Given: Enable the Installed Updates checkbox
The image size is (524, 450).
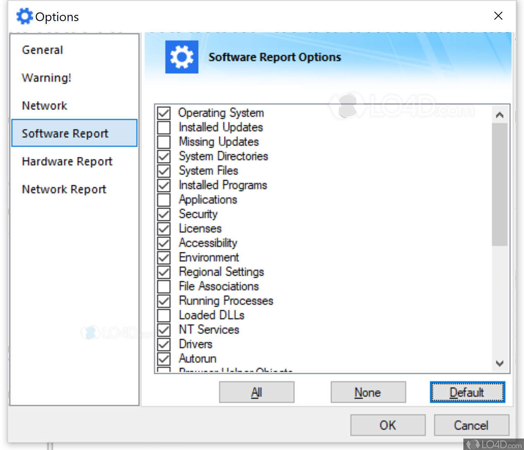Looking at the screenshot, I should [x=164, y=127].
